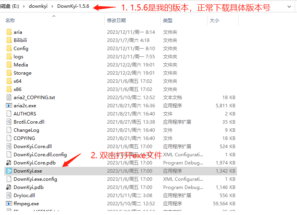Sort by the 修改日期 column header
Screen dimensions: 297x215
116,20
